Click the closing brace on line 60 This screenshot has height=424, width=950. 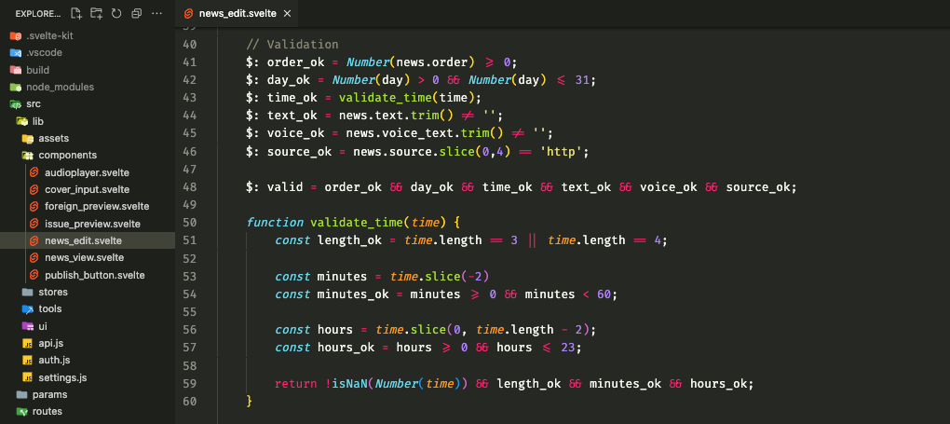click(x=249, y=401)
